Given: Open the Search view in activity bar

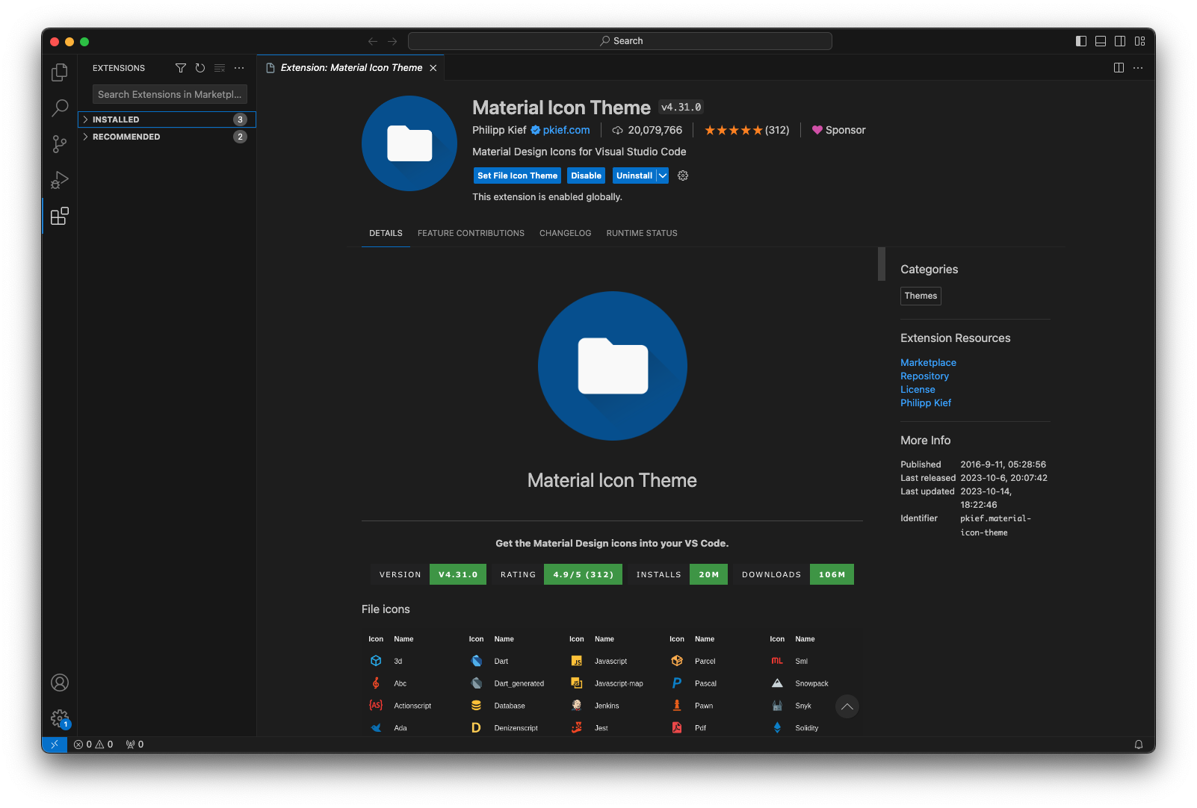Looking at the screenshot, I should click(x=60, y=108).
